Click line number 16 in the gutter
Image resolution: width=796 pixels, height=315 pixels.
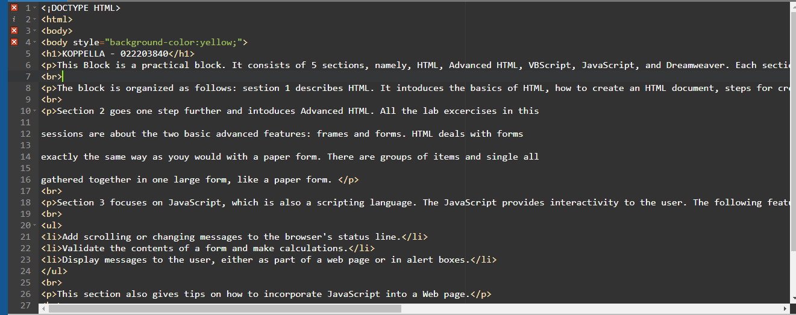[25, 179]
